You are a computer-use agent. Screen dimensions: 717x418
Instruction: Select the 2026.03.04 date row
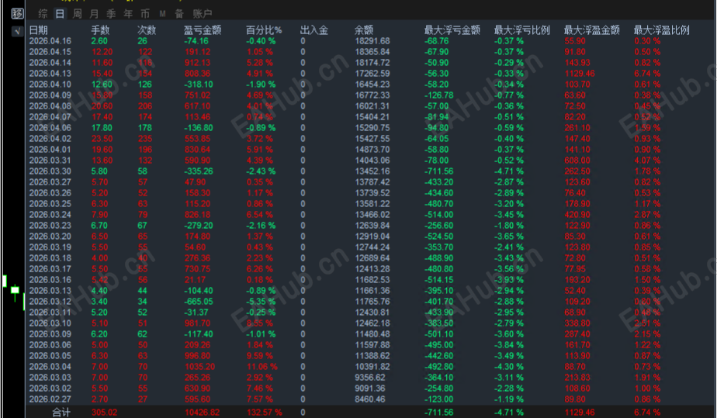(50, 367)
